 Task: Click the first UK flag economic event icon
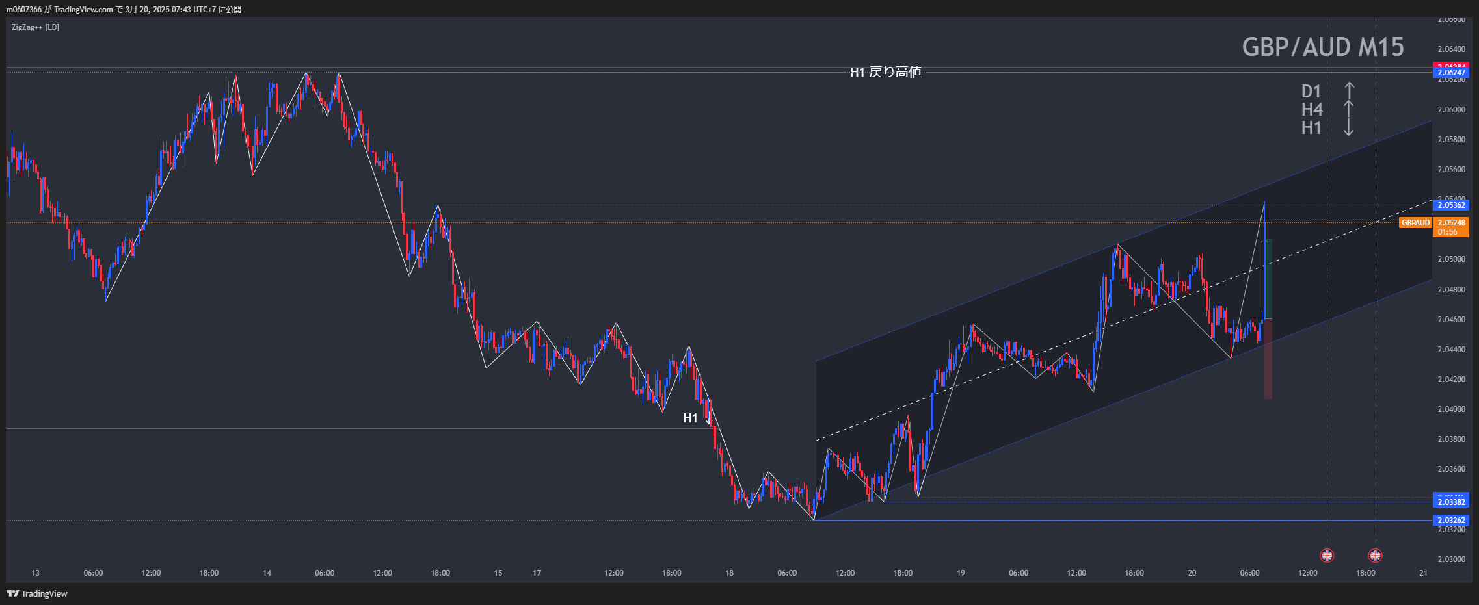click(1327, 556)
